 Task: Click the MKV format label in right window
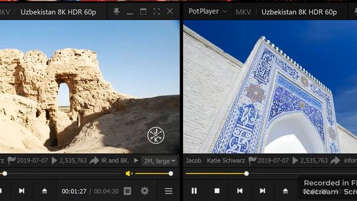click(x=243, y=12)
